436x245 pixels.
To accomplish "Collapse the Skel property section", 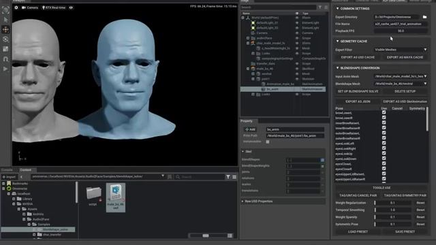I will tap(243, 151).
